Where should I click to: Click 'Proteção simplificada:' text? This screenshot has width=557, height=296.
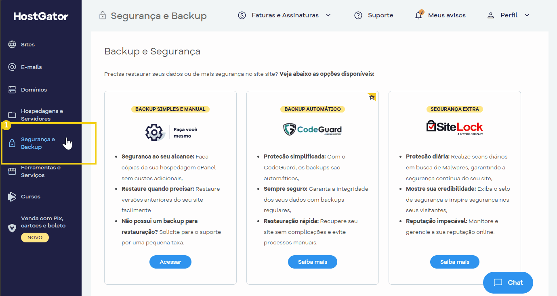[x=295, y=156]
